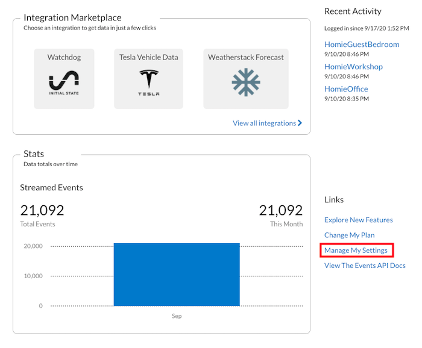Click Explore New Features link
The width and height of the screenshot is (422, 348).
tap(359, 220)
